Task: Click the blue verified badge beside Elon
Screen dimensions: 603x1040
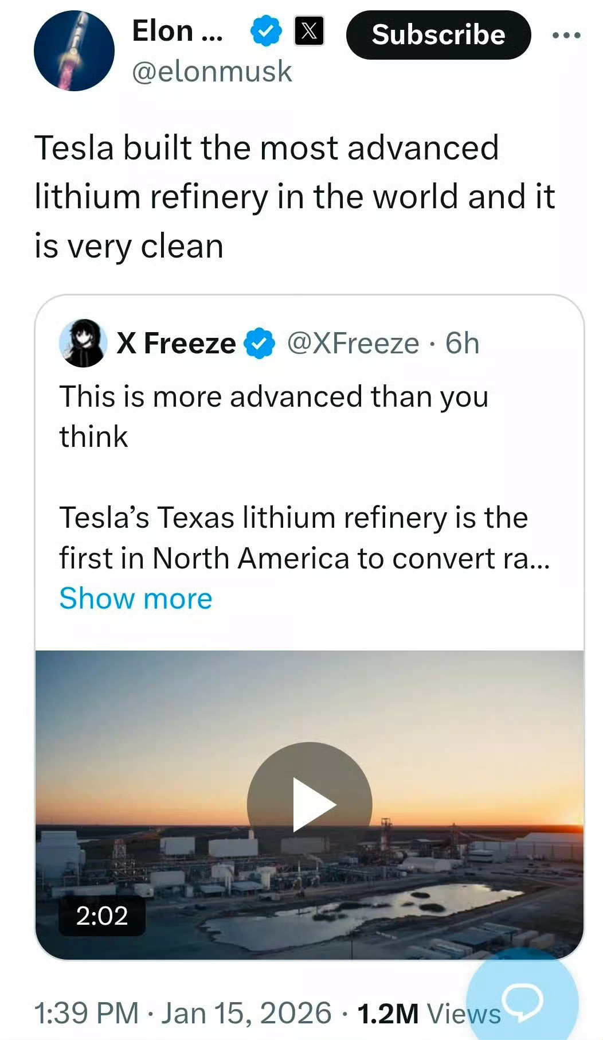Action: click(x=266, y=31)
